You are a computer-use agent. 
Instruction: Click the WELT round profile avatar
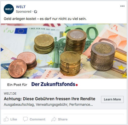pos(9,9)
